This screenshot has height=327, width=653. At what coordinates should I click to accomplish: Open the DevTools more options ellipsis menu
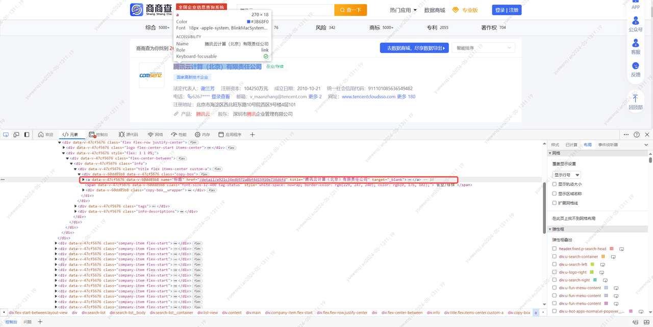[x=626, y=134]
